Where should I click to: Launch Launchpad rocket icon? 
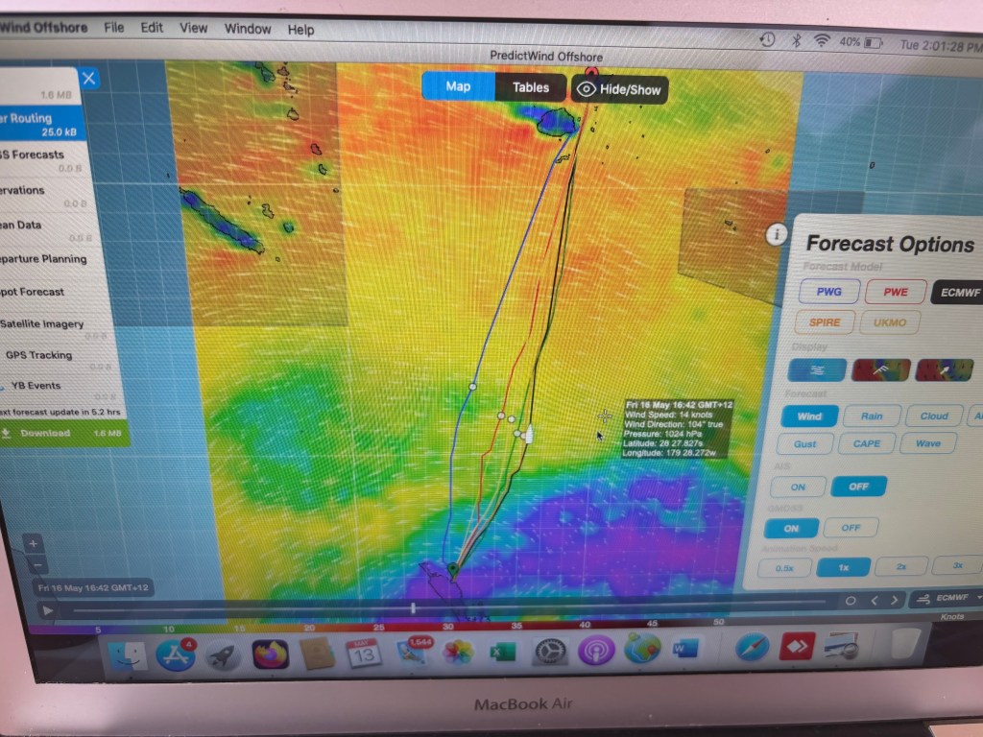(x=223, y=654)
